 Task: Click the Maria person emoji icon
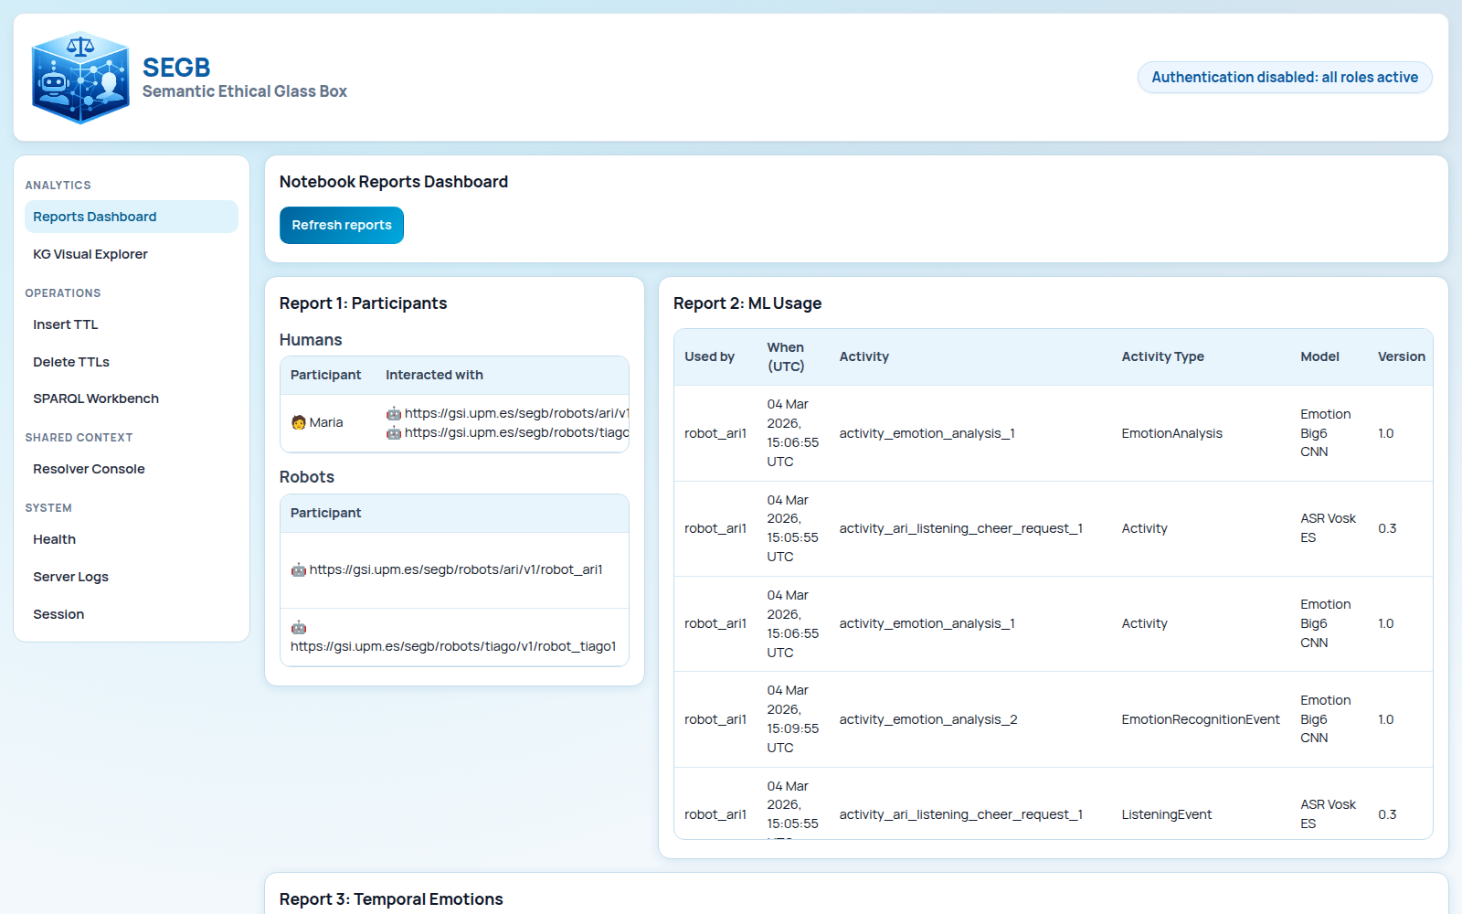[x=298, y=422]
